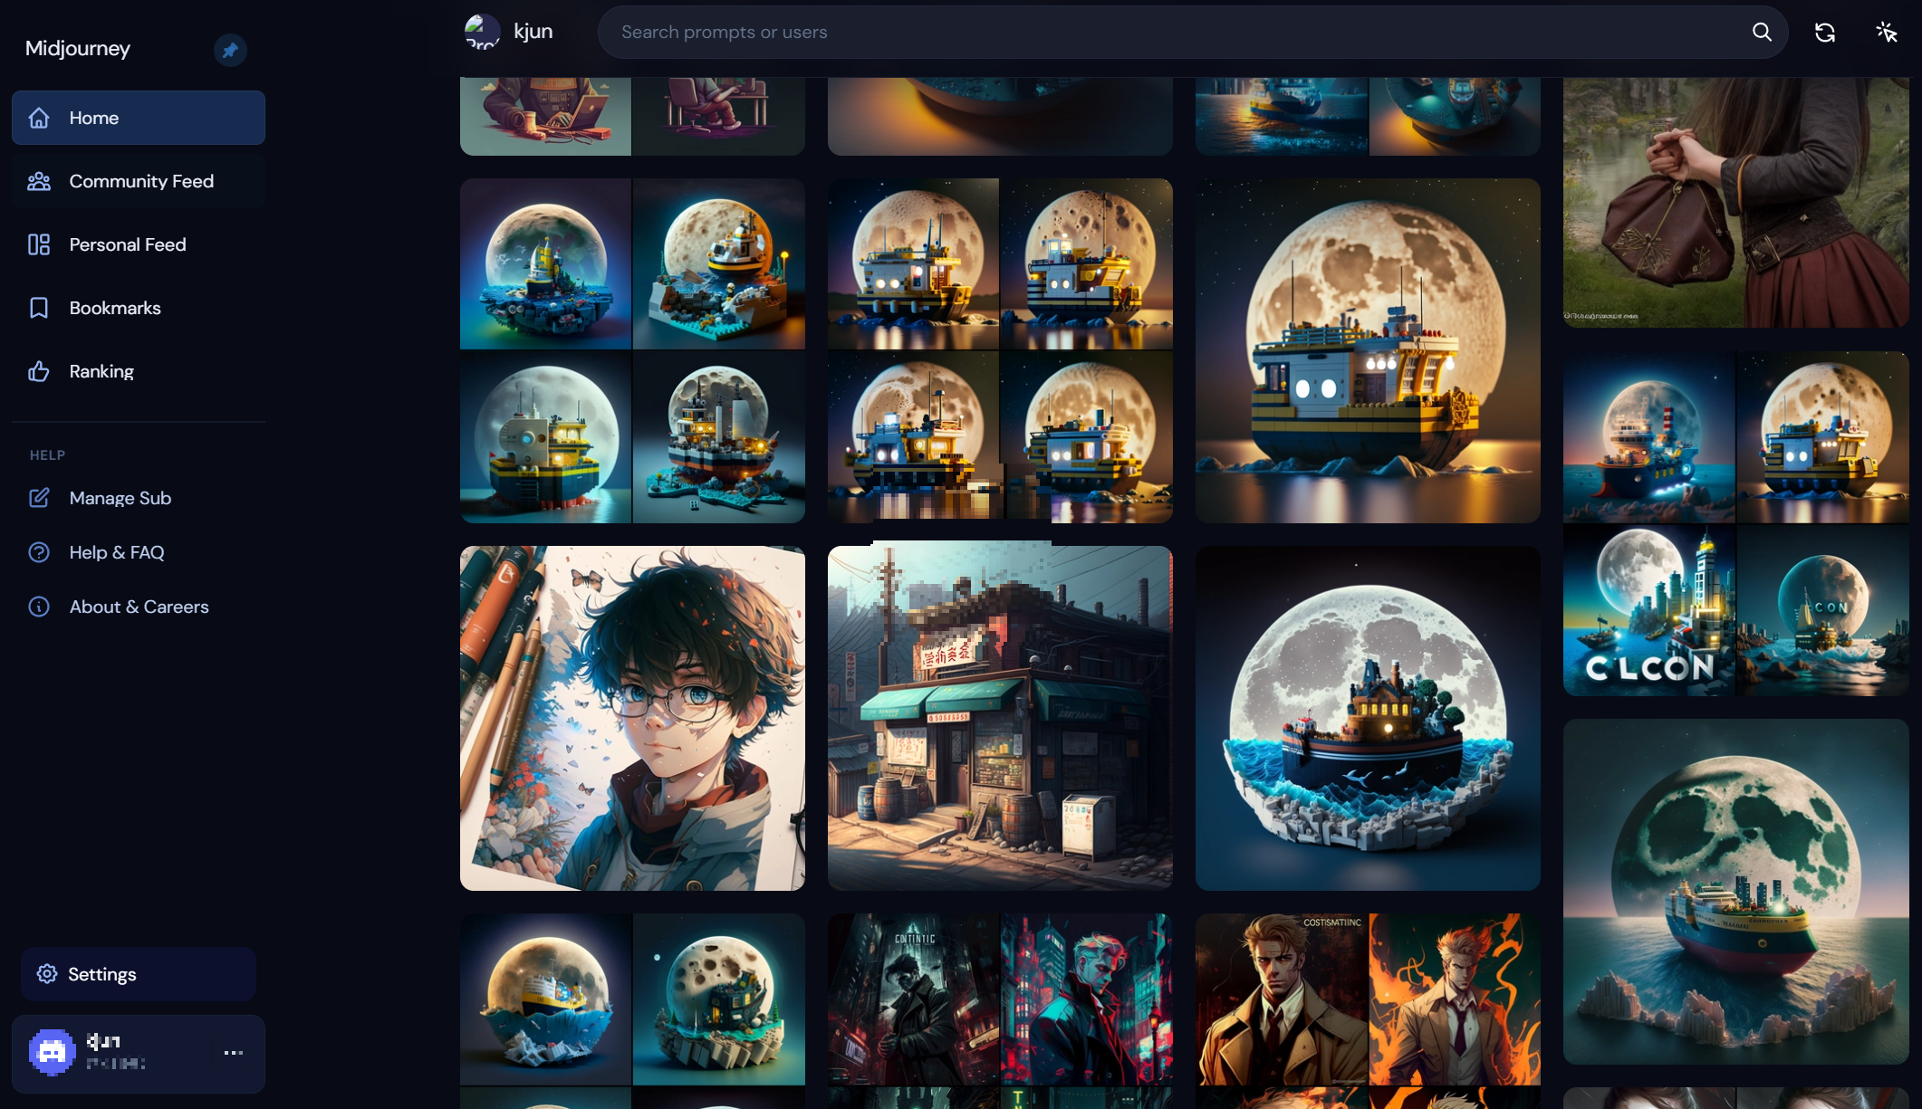Click the Discord avatar icon
Screen dimensions: 1922x1109
tap(52, 1052)
